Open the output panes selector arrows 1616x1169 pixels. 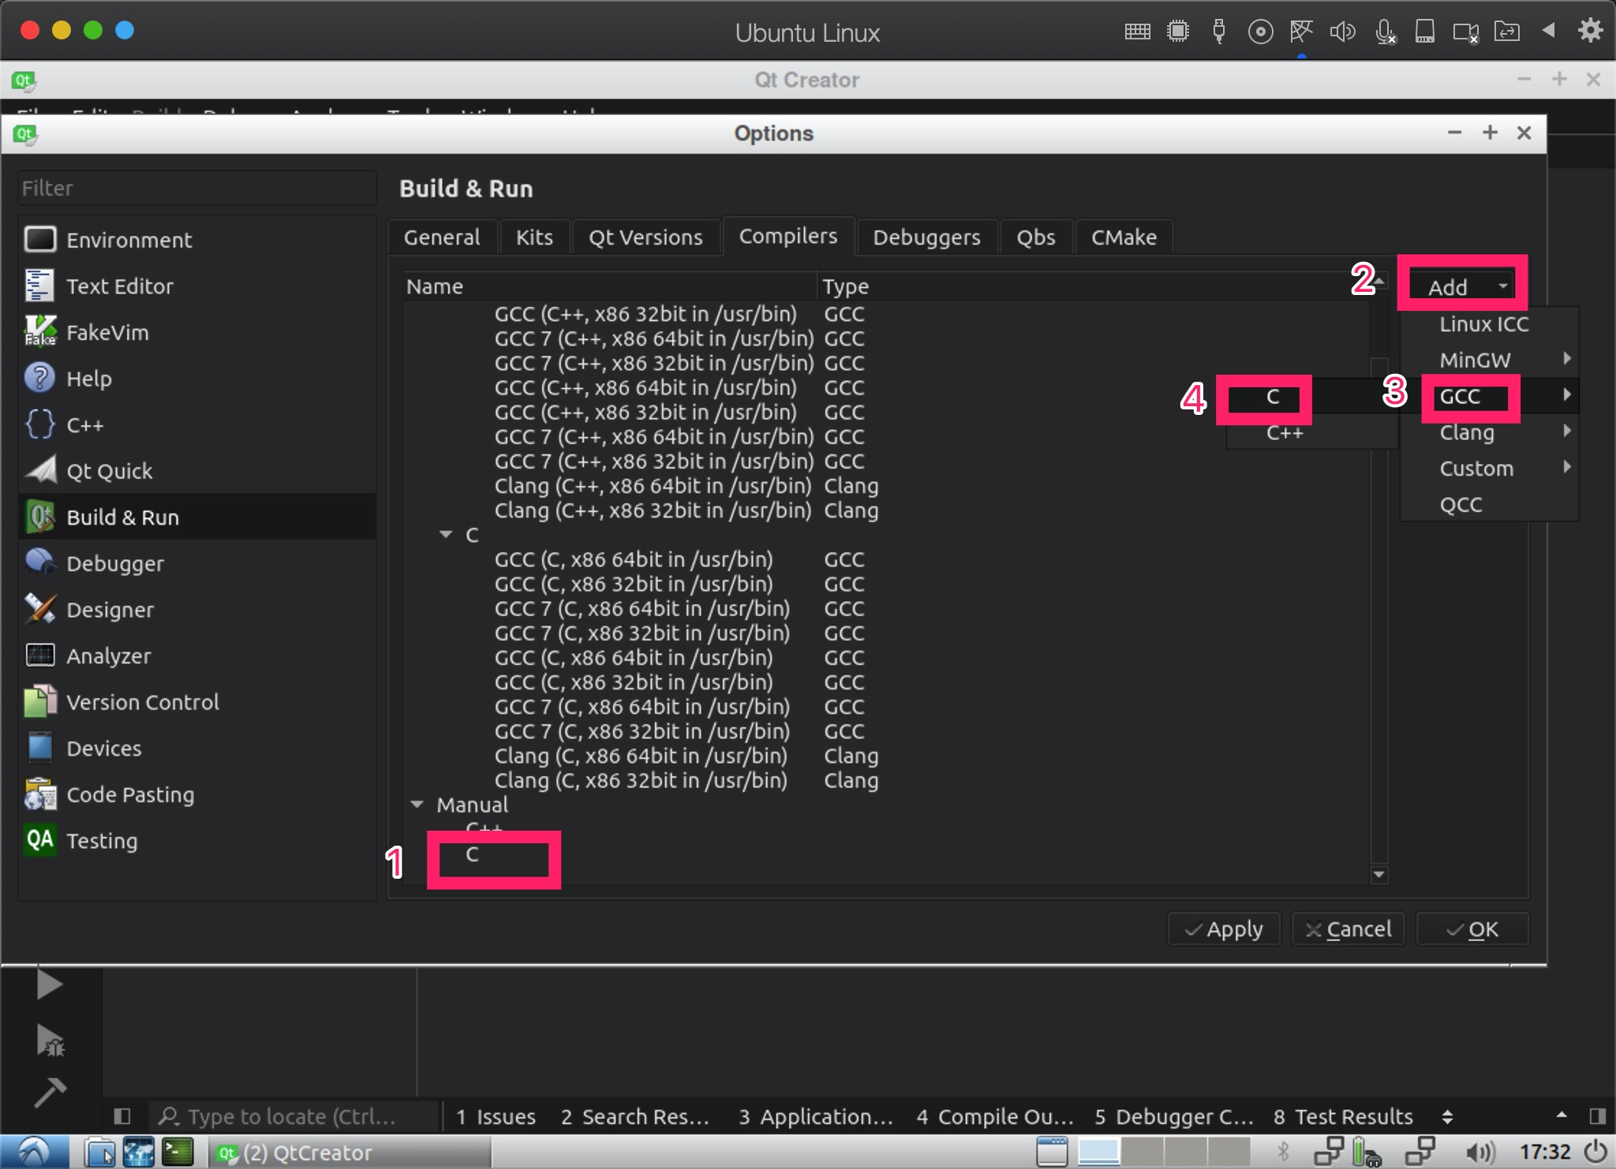(1447, 1117)
